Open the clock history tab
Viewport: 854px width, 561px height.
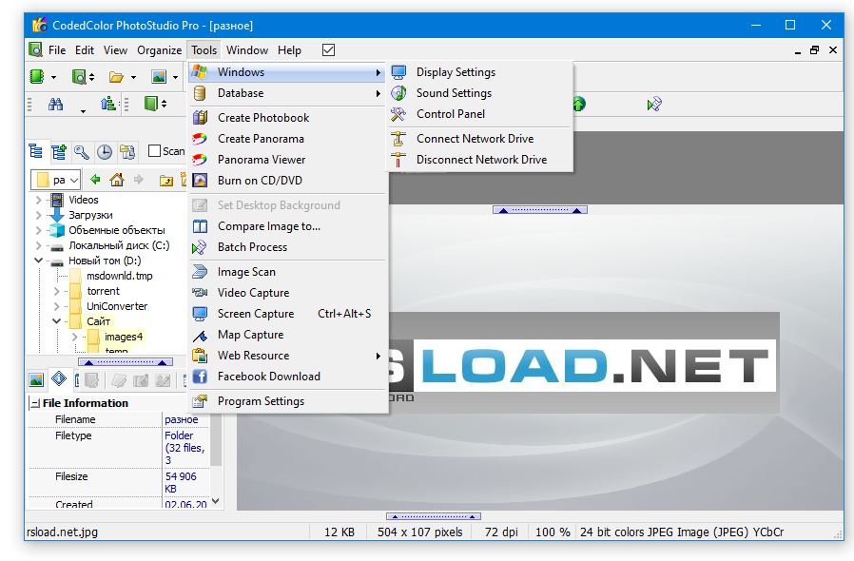[104, 151]
